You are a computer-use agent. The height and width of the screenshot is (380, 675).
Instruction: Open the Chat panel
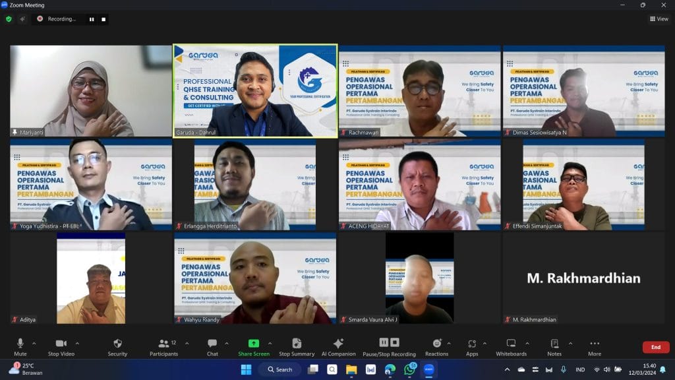pos(212,344)
